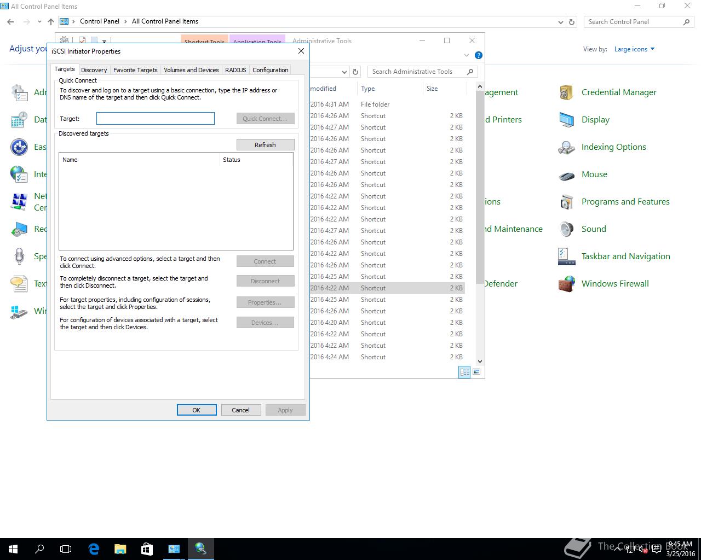Refresh the Control Panel address bar

(572, 22)
